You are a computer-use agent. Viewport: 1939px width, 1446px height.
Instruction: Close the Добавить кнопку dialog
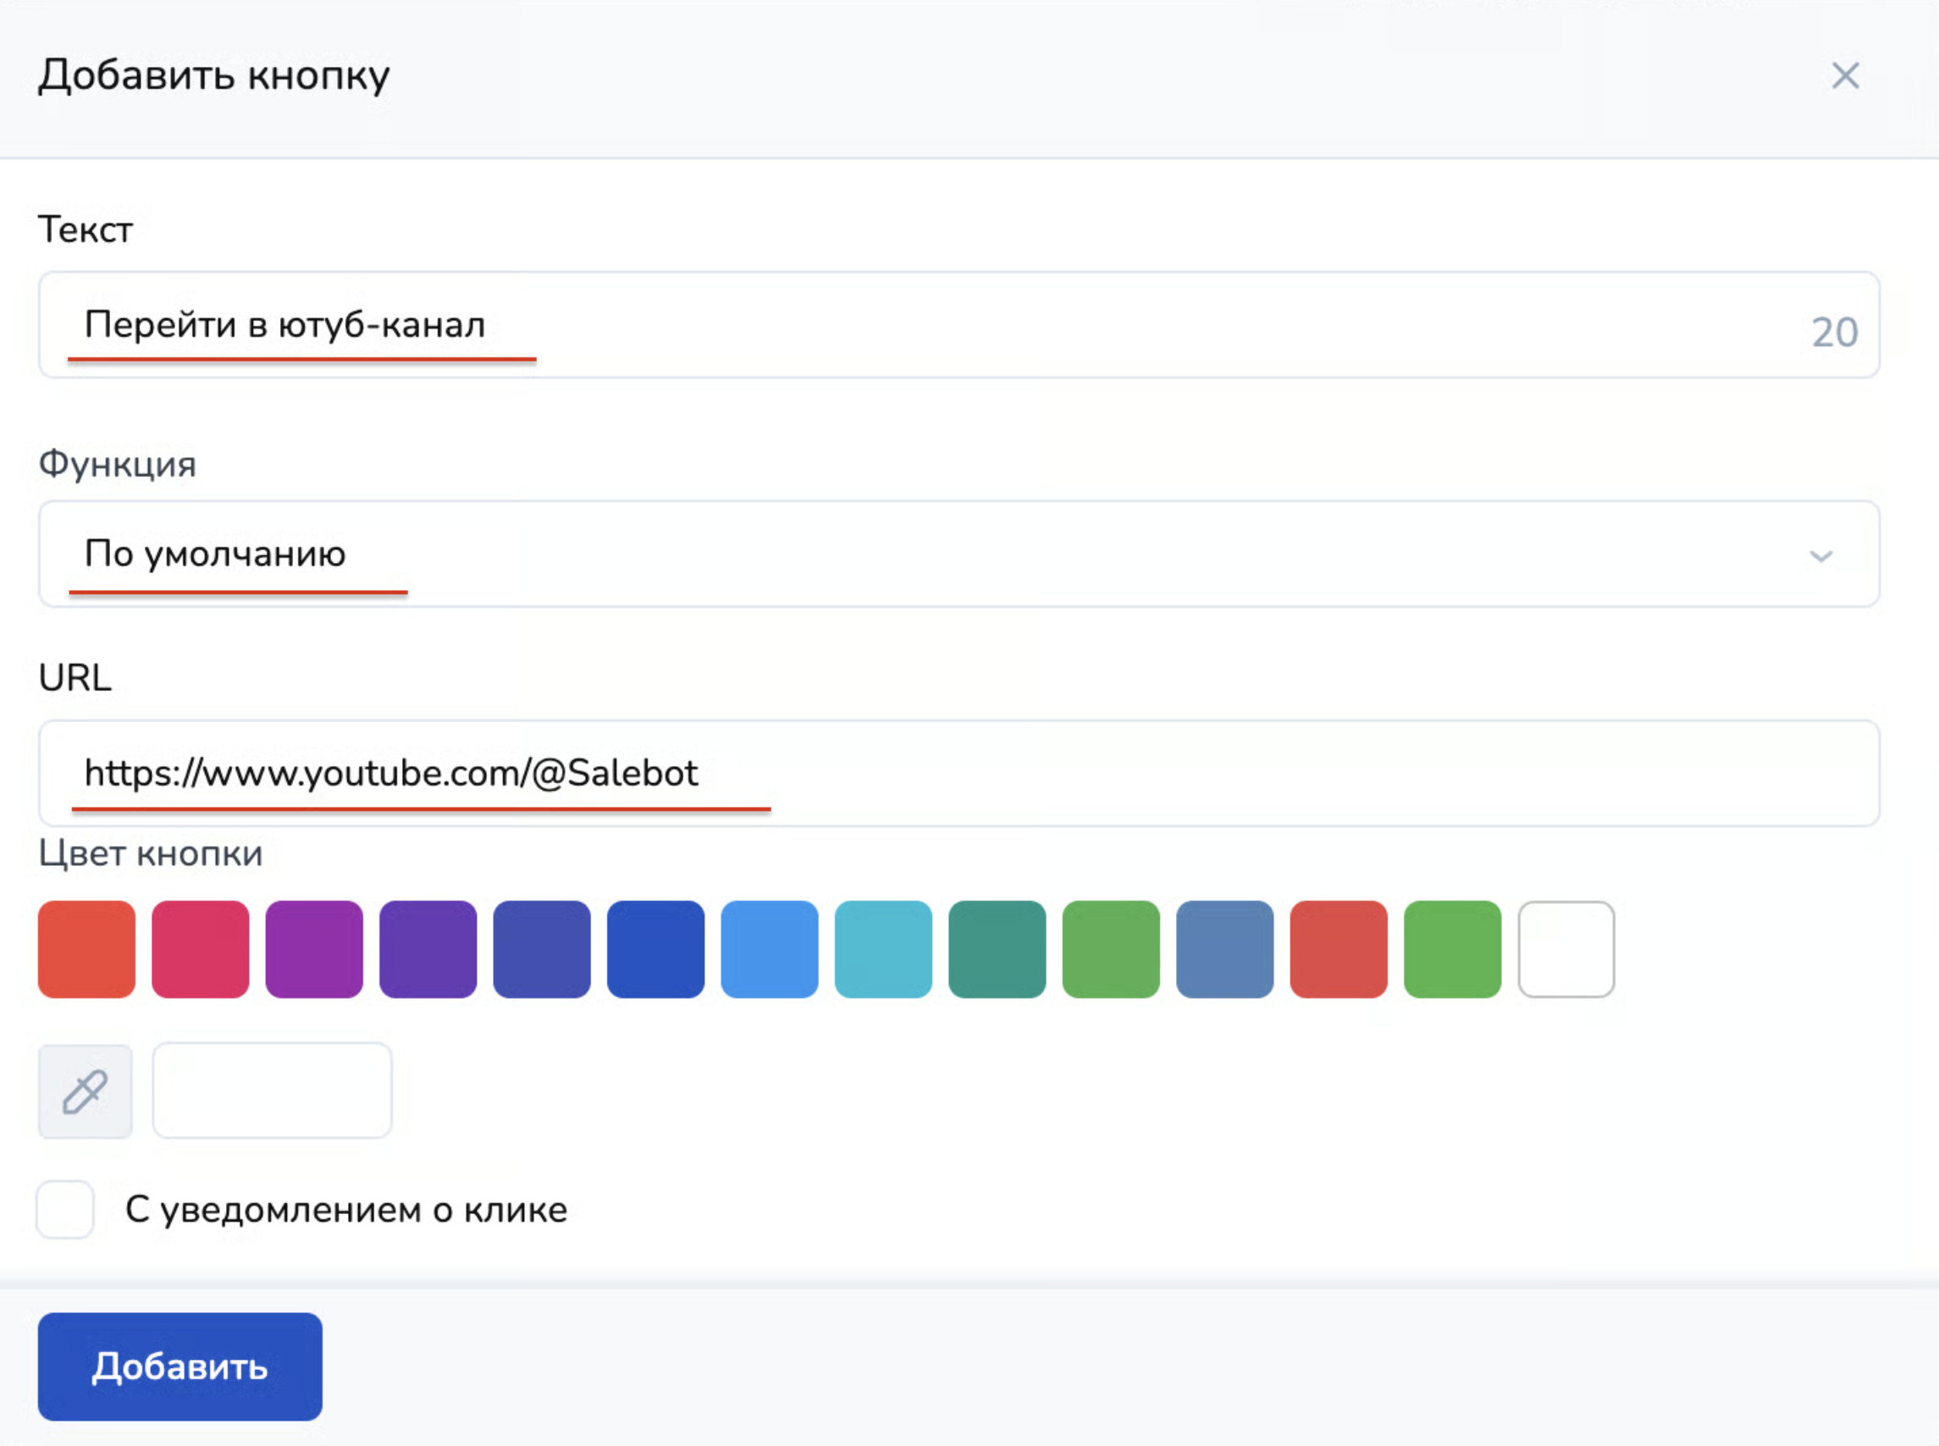tap(1844, 76)
